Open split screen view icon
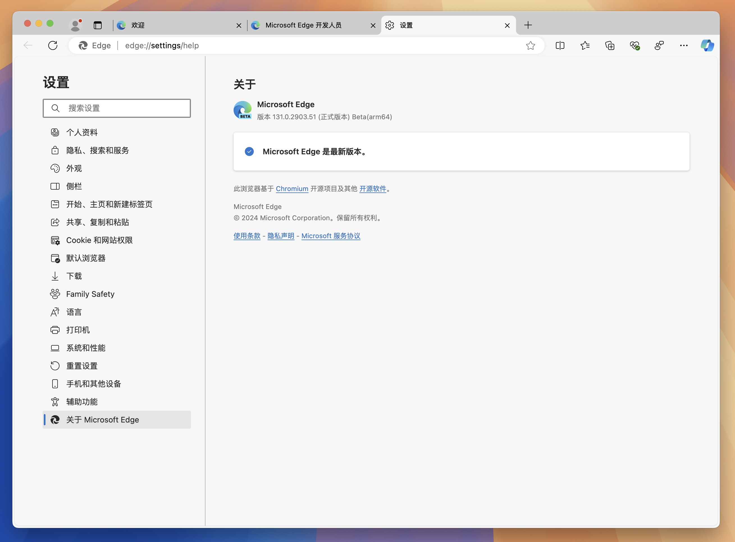Image resolution: width=735 pixels, height=542 pixels. [x=560, y=45]
